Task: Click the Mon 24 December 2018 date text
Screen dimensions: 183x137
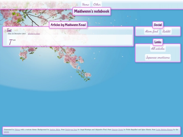Action: tap(17, 34)
